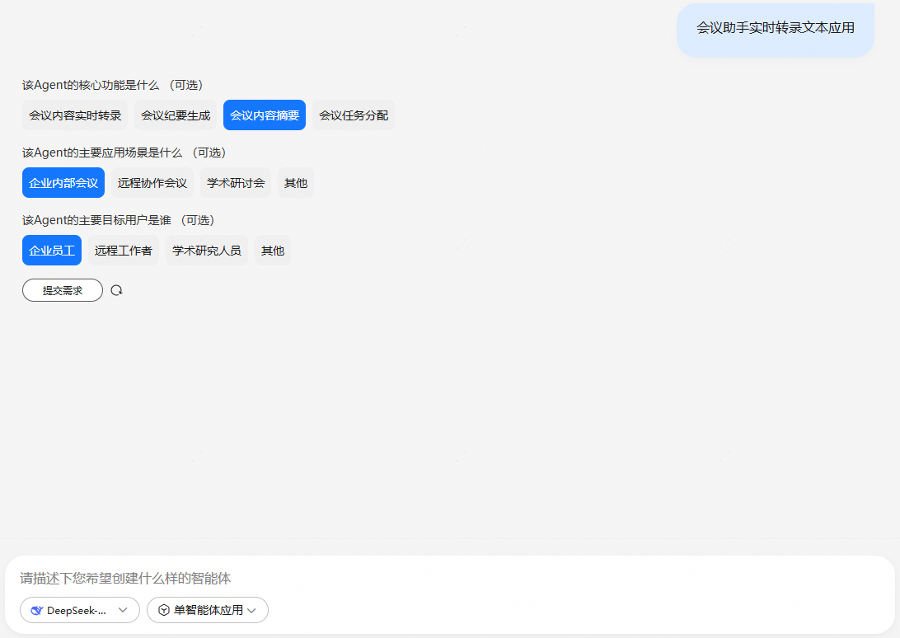The image size is (900, 638).
Task: Choose the 会议任务分配 option
Action: [x=354, y=115]
